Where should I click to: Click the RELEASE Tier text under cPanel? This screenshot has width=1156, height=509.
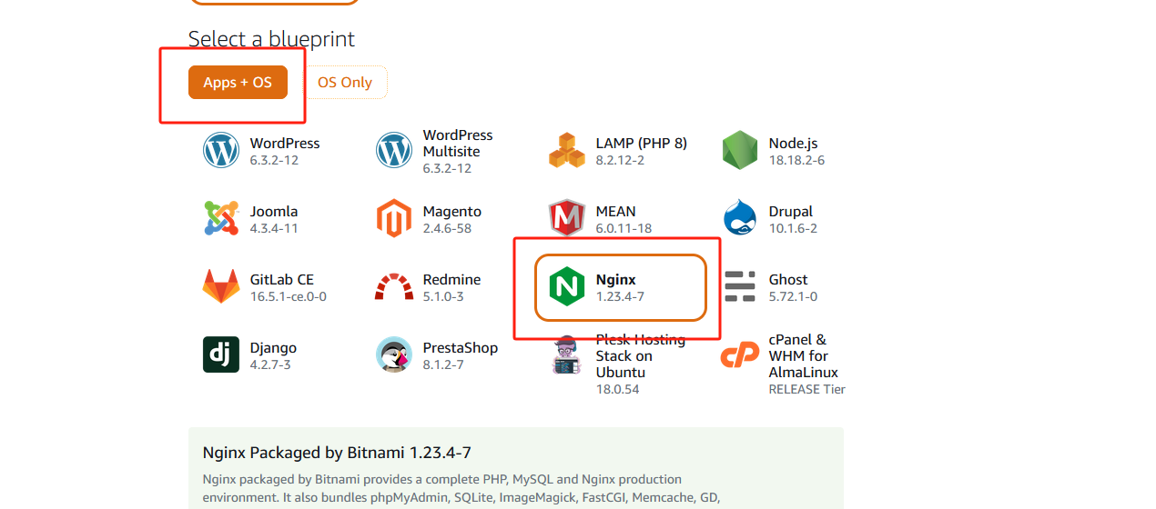pyautogui.click(x=807, y=389)
